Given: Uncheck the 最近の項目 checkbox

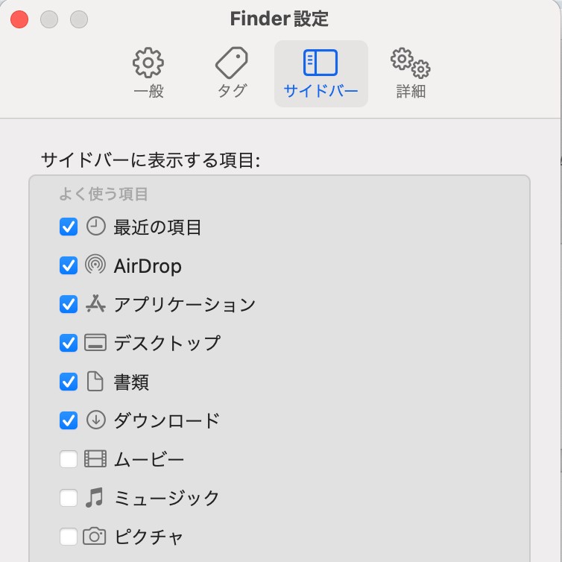Looking at the screenshot, I should coord(69,227).
